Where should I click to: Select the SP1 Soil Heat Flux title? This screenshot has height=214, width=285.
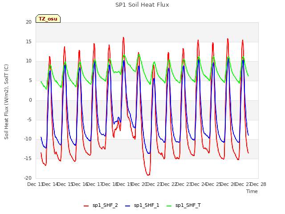click(x=142, y=5)
